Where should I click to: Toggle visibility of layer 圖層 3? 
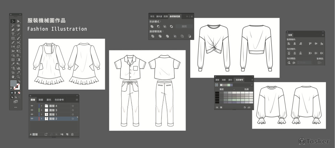32,110
